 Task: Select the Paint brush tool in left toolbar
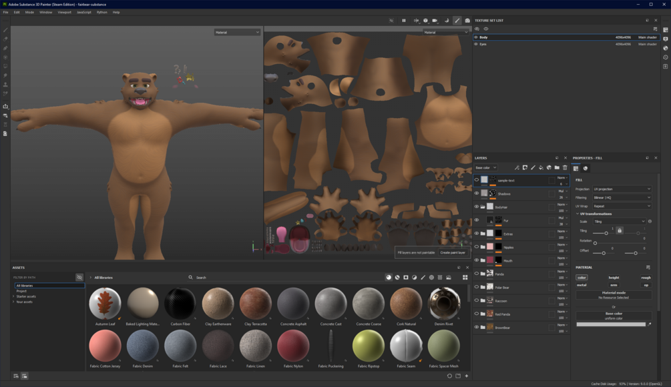click(x=5, y=30)
